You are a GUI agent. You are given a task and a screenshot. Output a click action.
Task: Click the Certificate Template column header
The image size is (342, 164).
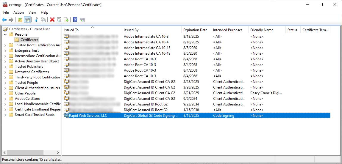[316, 30]
